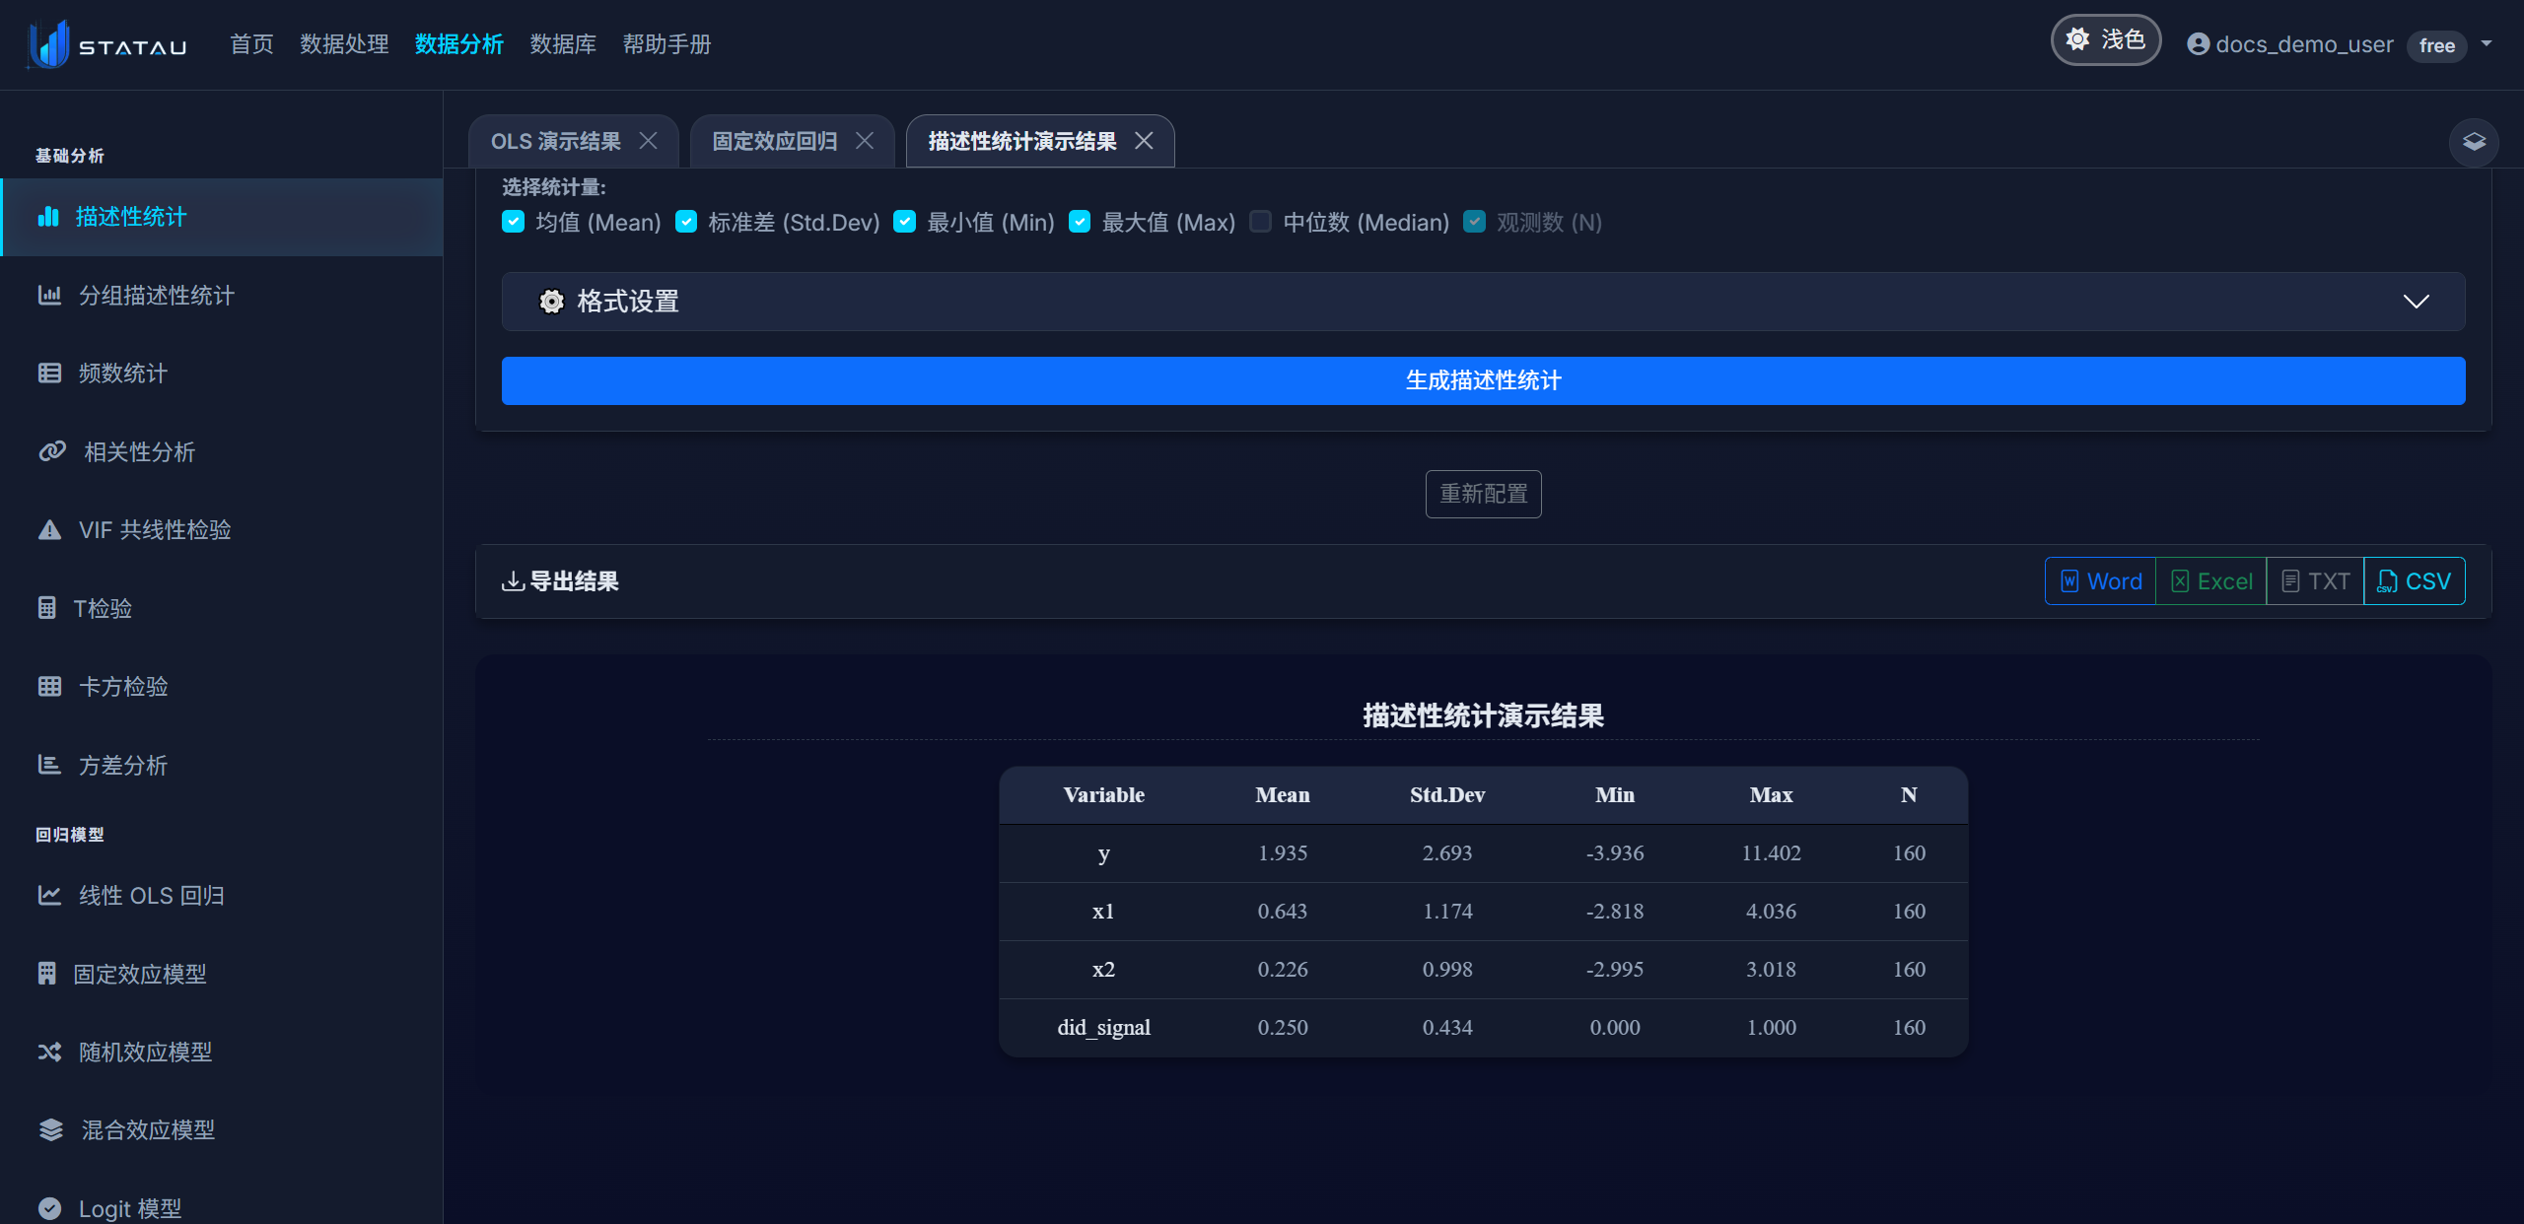This screenshot has width=2524, height=1224.
Task: Click the chart icon beside 分组描述性统计
Action: tap(49, 295)
